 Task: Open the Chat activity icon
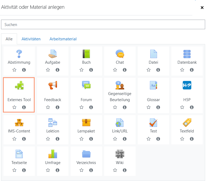pyautogui.click(x=120, y=54)
